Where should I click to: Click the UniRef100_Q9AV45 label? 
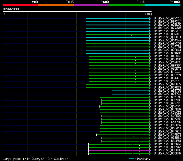pyautogui.click(x=168, y=147)
